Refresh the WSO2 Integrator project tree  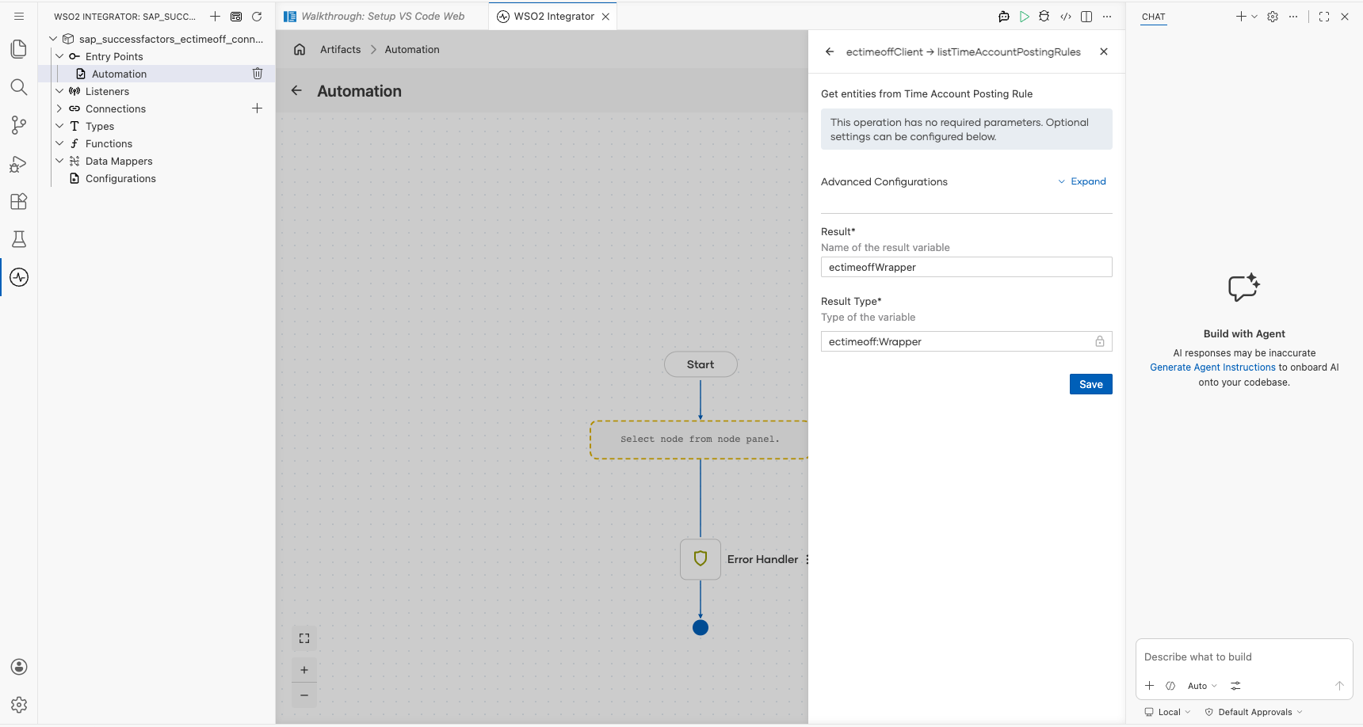pyautogui.click(x=257, y=17)
